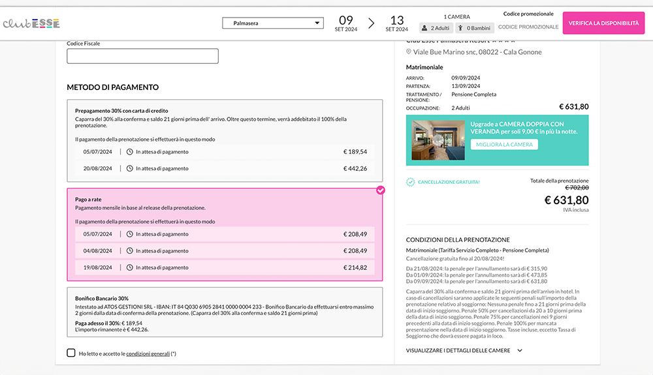Click the address Viale Bue Marino snc
Screen dimensions: 653x375
477,52
